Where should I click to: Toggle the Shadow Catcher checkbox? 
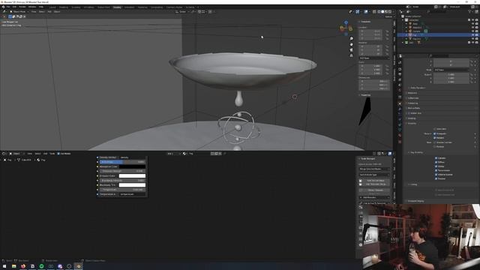pyautogui.click(x=435, y=142)
